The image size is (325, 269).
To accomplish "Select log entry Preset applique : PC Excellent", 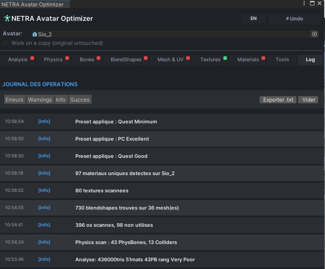I will pos(162,139).
